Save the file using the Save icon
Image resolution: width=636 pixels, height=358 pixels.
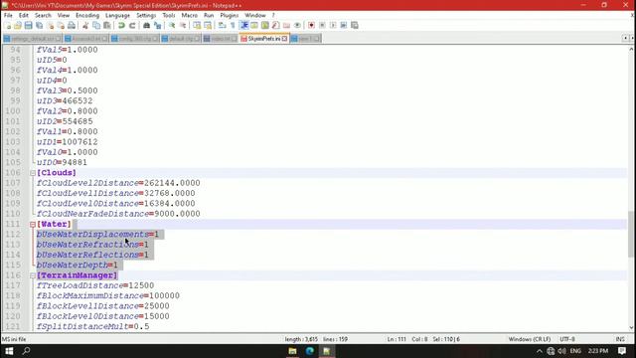[28, 25]
